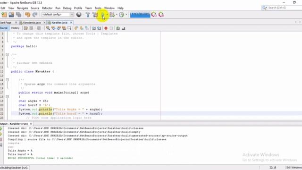Click the Clean and Build Project icon

[95, 15]
